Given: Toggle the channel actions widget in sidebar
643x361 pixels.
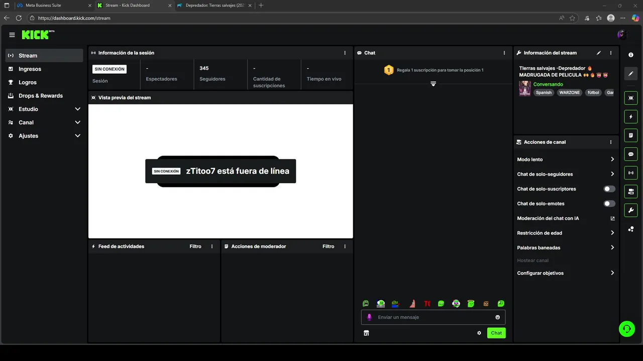Looking at the screenshot, I should click(631, 192).
